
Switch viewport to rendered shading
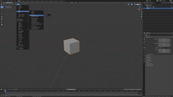141,5
